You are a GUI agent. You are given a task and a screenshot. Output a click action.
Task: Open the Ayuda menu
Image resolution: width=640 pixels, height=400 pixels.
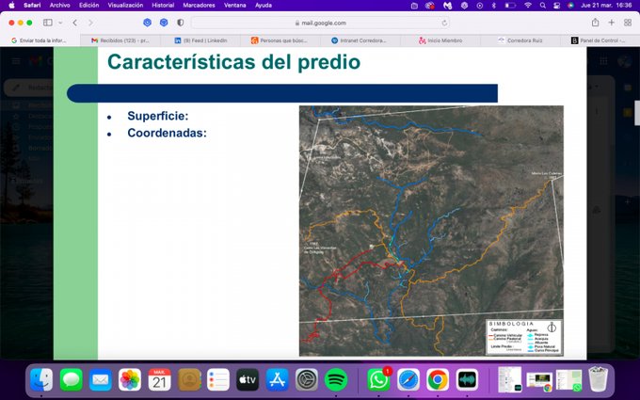coord(264,6)
